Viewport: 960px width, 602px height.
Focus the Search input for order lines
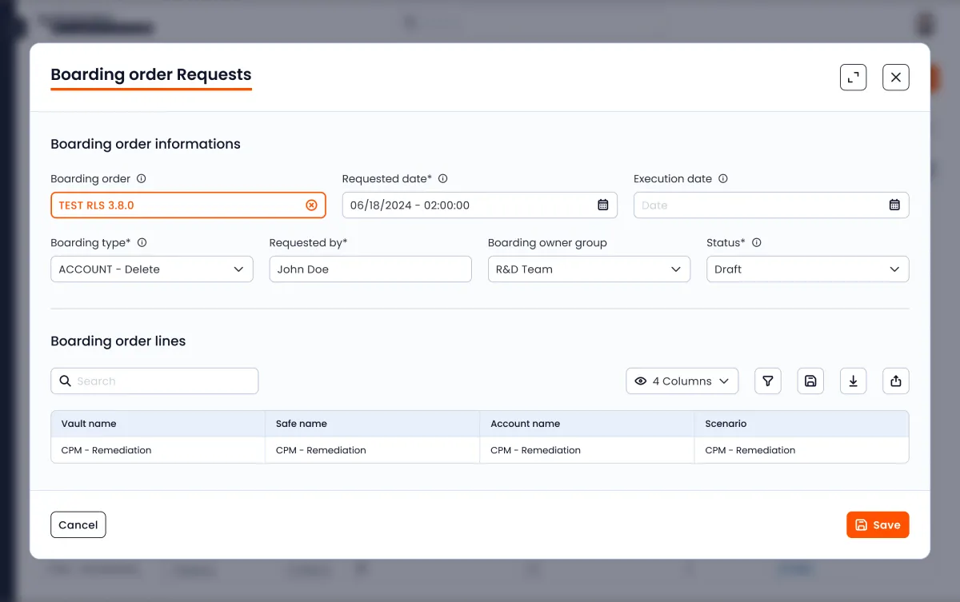tap(164, 381)
